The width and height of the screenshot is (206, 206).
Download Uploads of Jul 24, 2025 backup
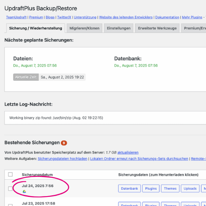(190, 189)
